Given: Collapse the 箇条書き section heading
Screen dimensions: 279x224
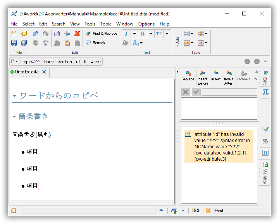Looking at the screenshot, I should [14, 117].
